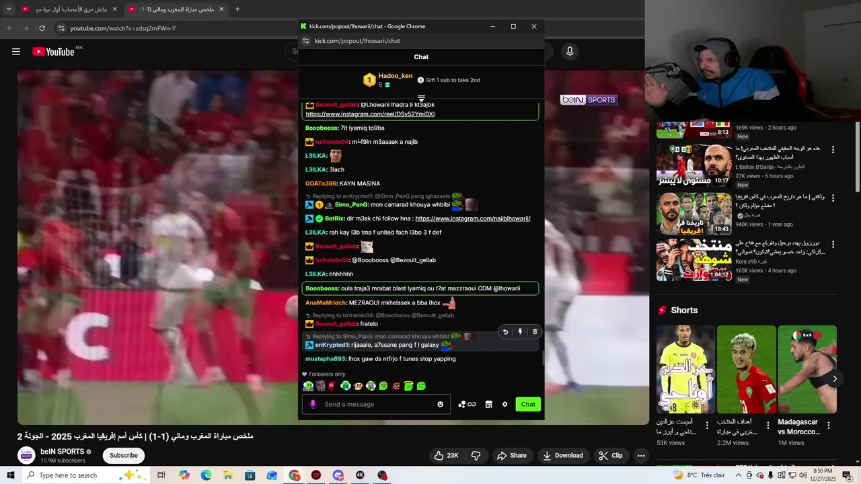
Task: Click the first green emote in quick row
Action: click(x=308, y=386)
